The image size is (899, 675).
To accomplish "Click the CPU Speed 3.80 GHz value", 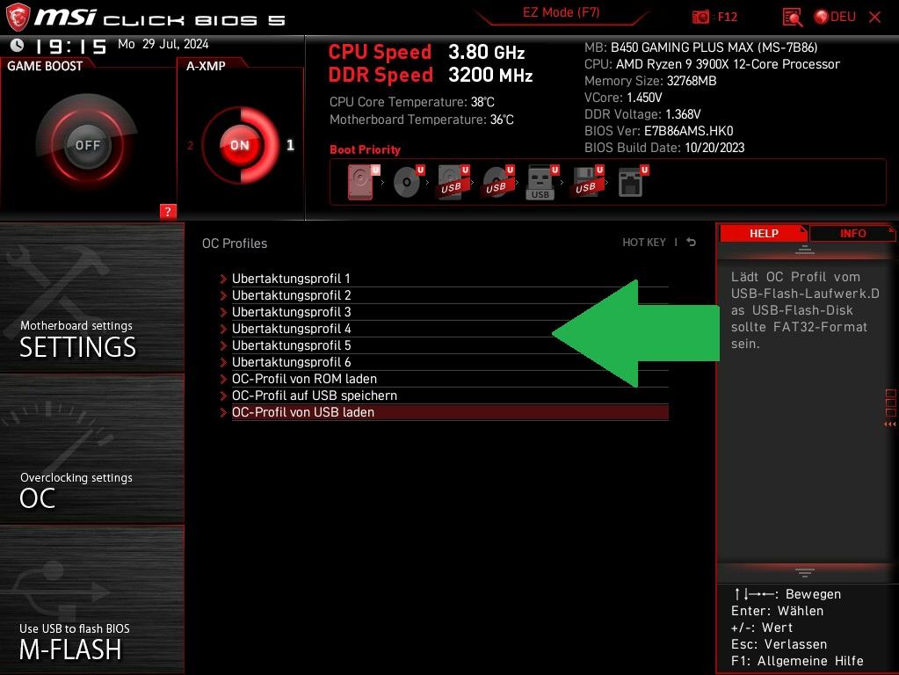I will [486, 52].
